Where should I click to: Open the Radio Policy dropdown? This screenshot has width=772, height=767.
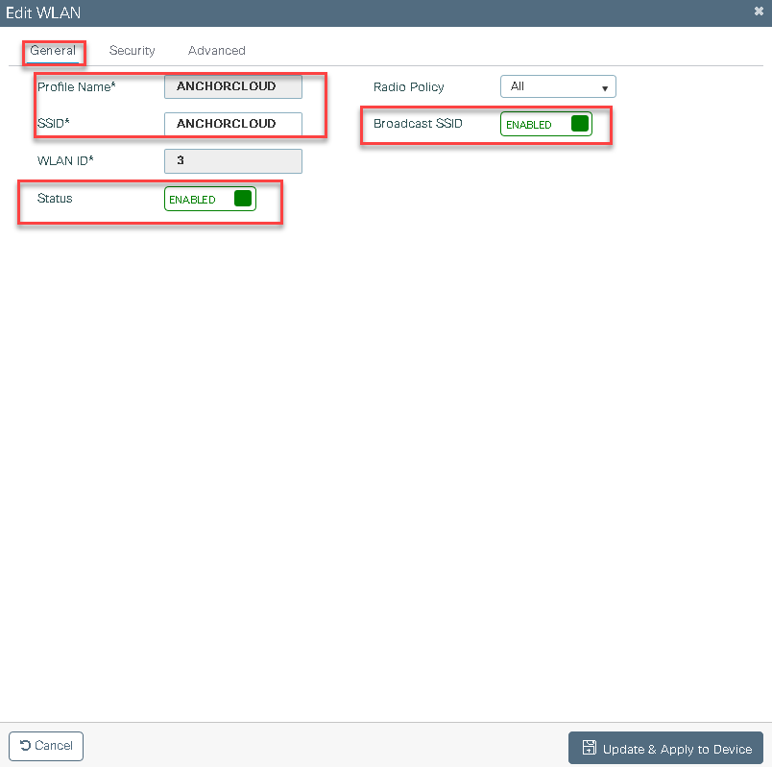(558, 86)
